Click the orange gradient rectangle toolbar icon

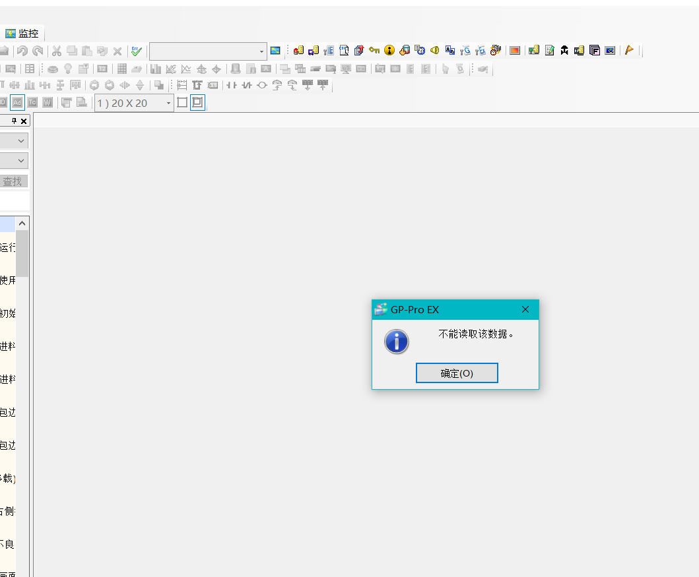[x=515, y=50]
